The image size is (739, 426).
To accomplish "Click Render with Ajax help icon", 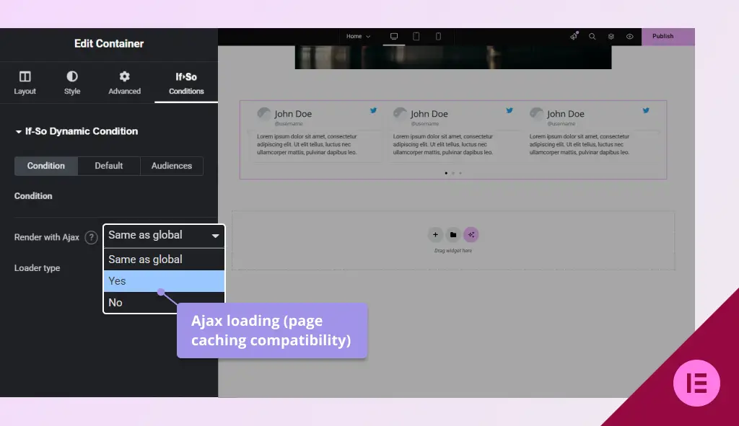I will tap(91, 238).
